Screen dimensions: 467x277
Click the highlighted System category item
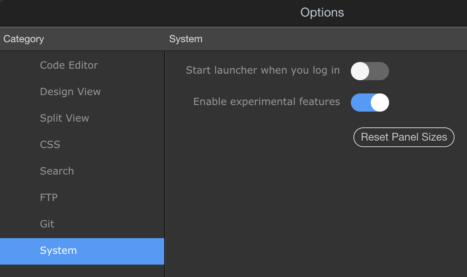(58, 251)
